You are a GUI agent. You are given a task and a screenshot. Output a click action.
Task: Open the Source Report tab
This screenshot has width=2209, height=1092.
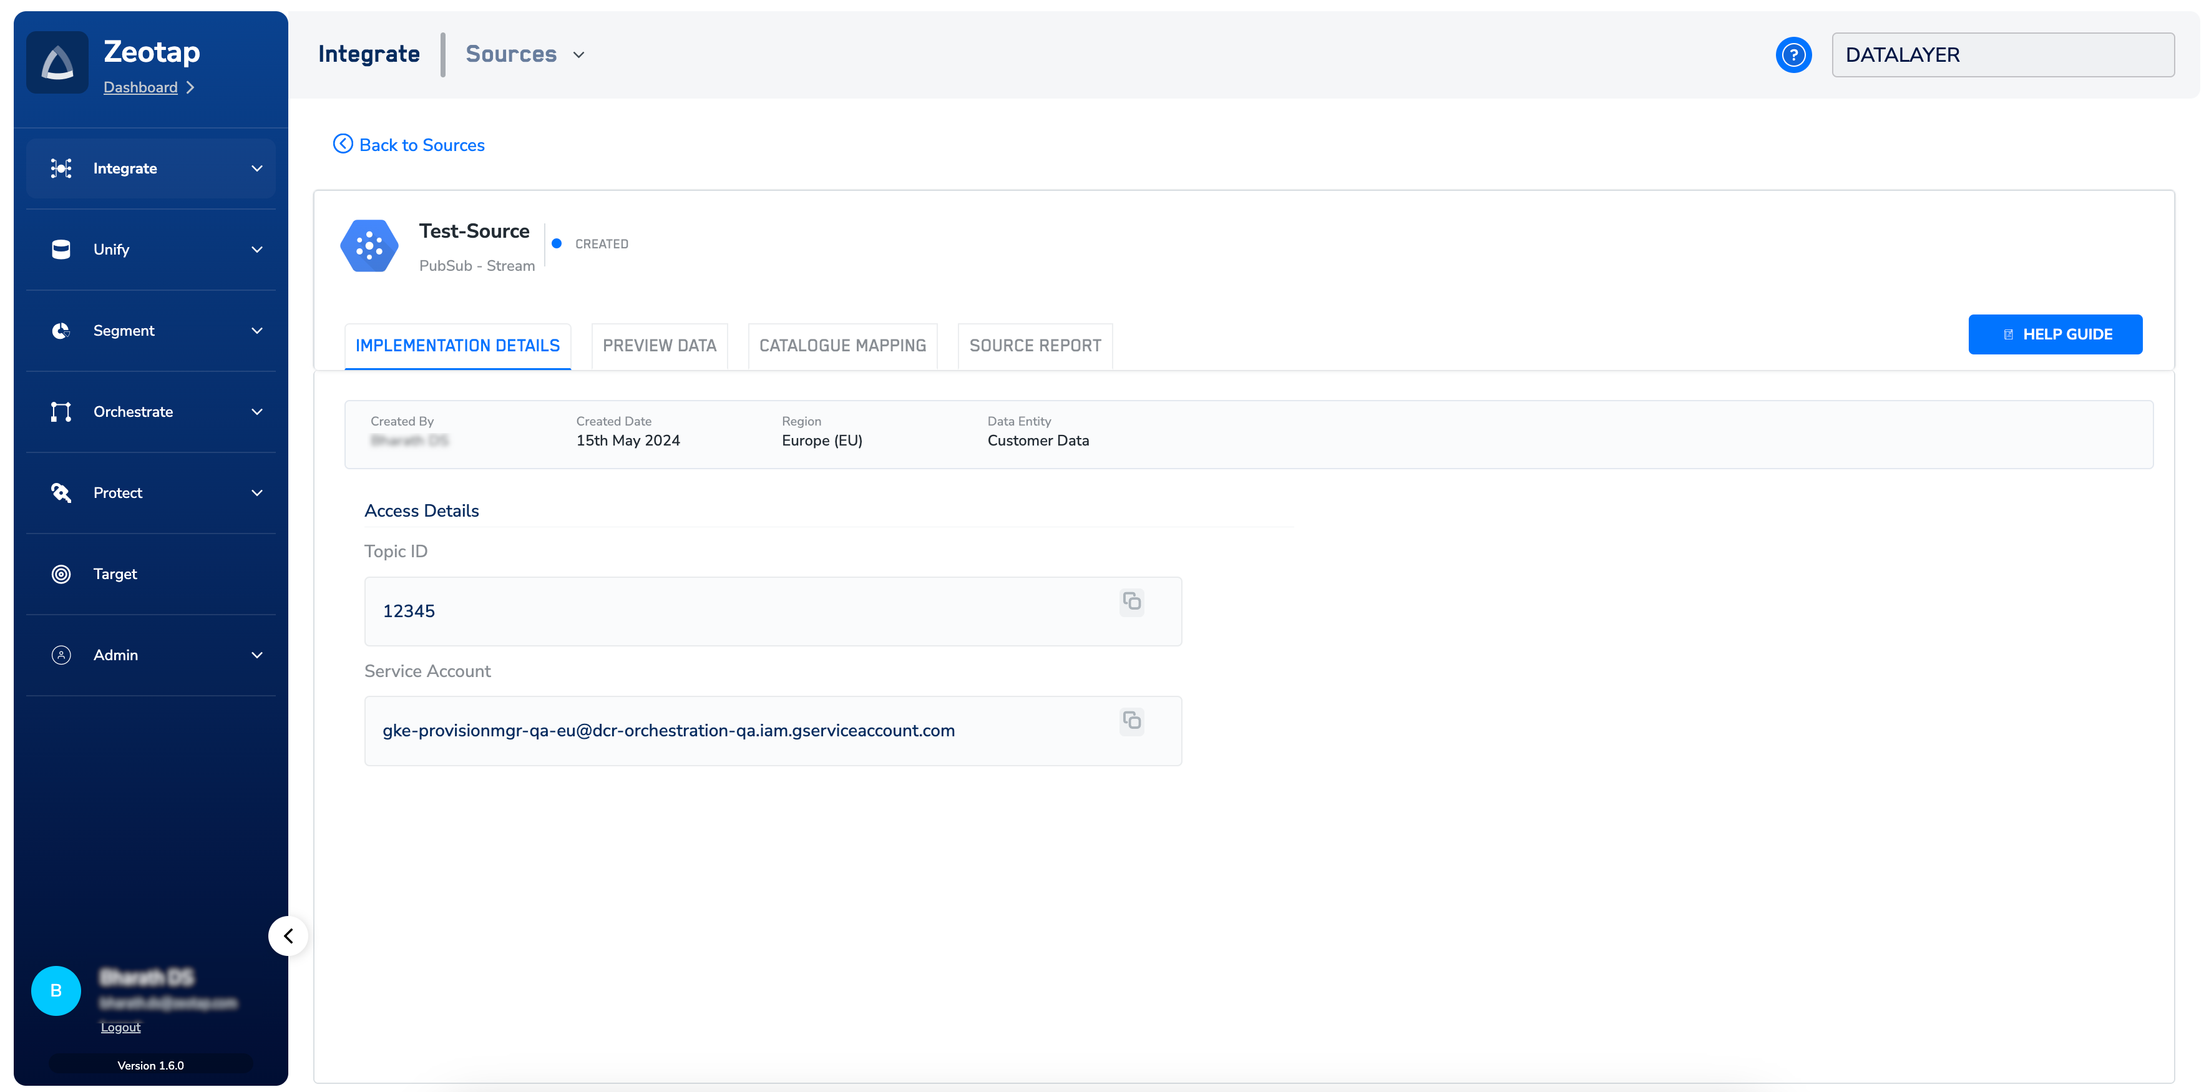(x=1035, y=346)
